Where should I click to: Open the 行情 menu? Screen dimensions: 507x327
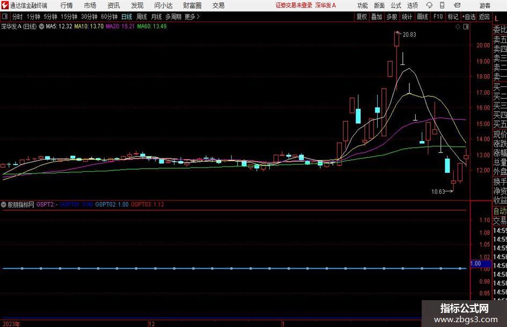[67, 5]
